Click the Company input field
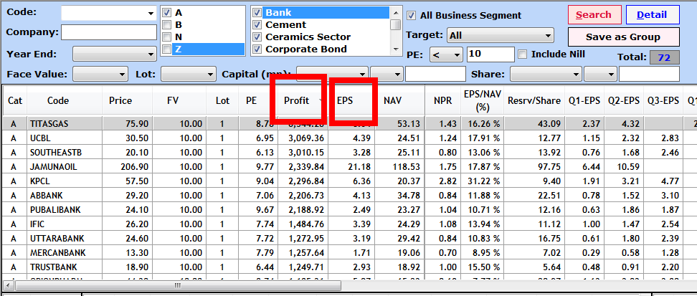 (109, 32)
